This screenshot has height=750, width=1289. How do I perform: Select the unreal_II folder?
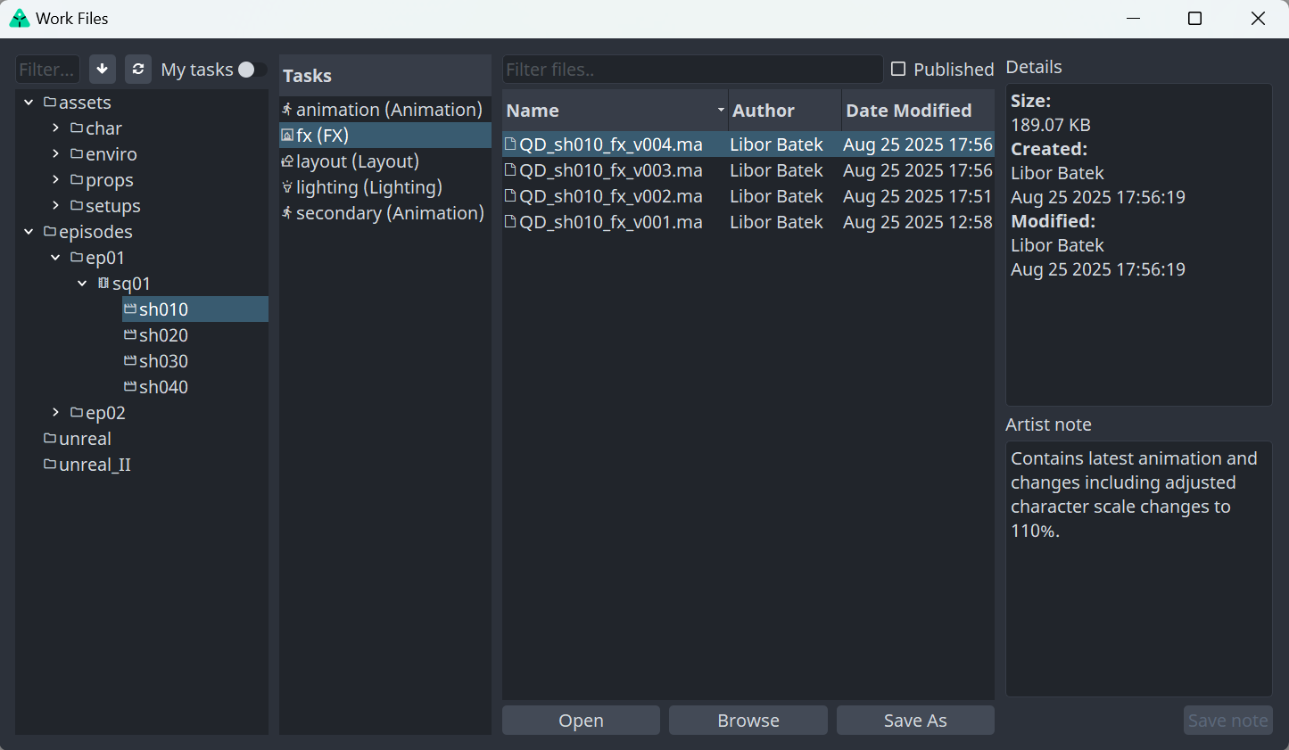tap(95, 465)
